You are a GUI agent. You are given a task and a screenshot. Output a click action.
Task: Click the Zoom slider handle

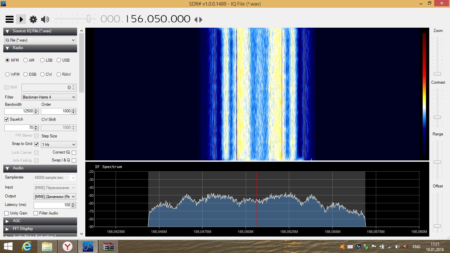coord(437,74)
